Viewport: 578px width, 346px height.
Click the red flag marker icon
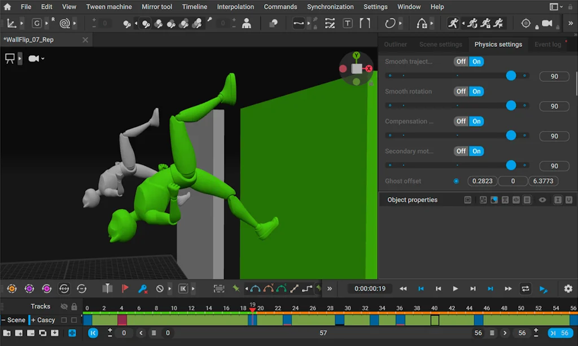coord(126,288)
